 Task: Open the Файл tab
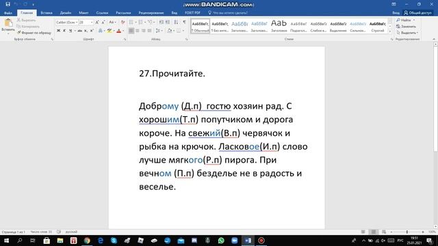tap(8, 13)
